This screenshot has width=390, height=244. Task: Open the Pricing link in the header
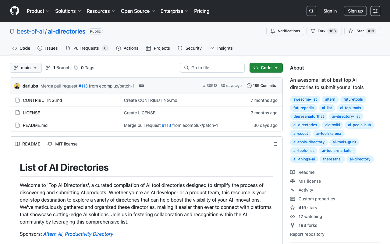coord(202,11)
